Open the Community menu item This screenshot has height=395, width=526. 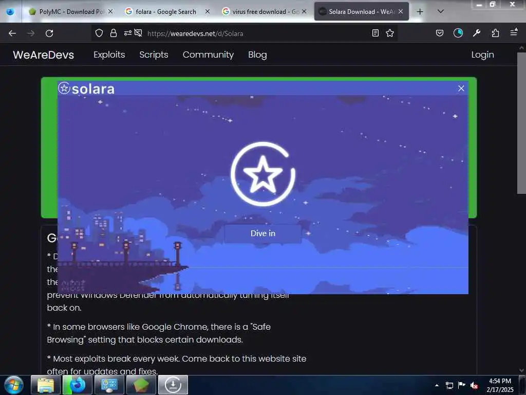(x=208, y=55)
